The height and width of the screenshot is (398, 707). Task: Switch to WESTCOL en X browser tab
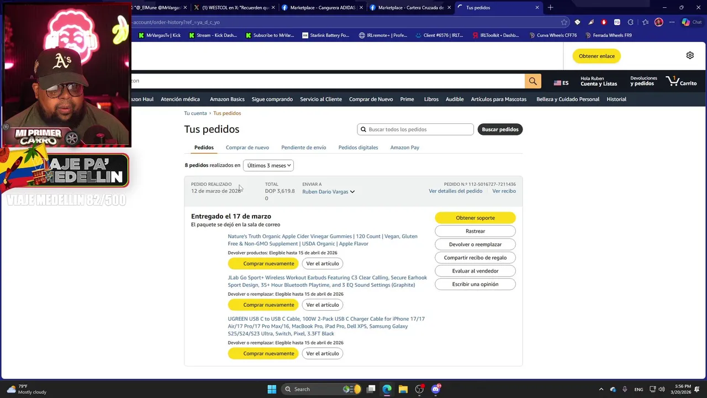point(234,8)
